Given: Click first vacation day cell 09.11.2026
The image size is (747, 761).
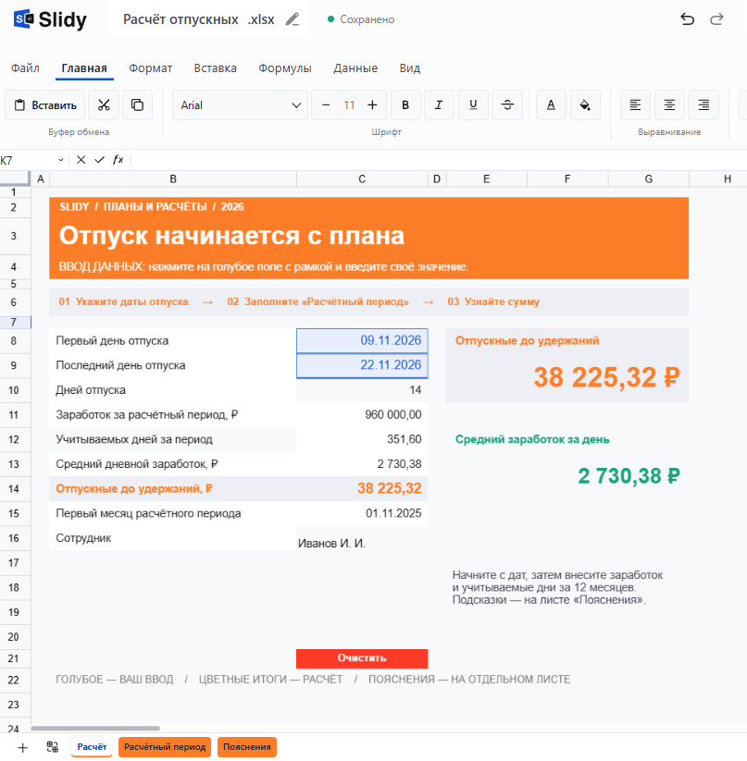Looking at the screenshot, I should coord(362,340).
